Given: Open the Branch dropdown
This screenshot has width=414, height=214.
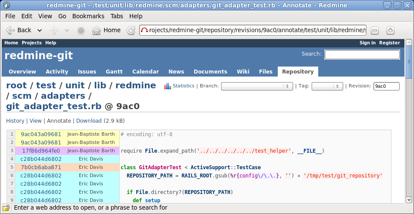Looking at the screenshot, I should tap(257, 86).
